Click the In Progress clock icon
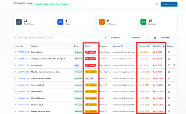186x114 pixels. coord(102,22)
